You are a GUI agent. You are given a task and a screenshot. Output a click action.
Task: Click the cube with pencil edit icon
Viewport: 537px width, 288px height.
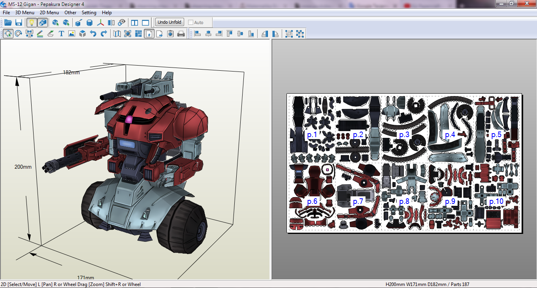coord(79,23)
